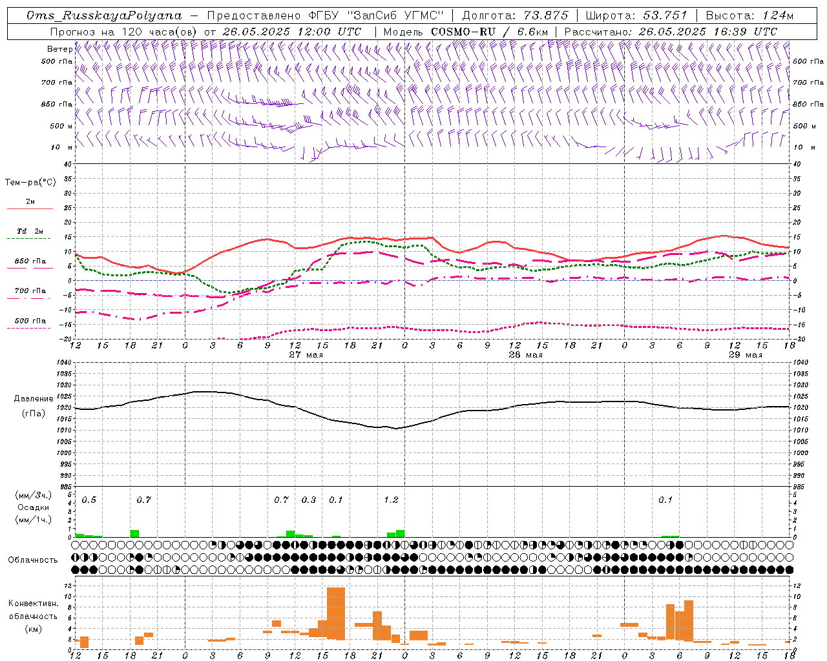
Task: Click '985' on the right pressure axis
Action: point(800,487)
